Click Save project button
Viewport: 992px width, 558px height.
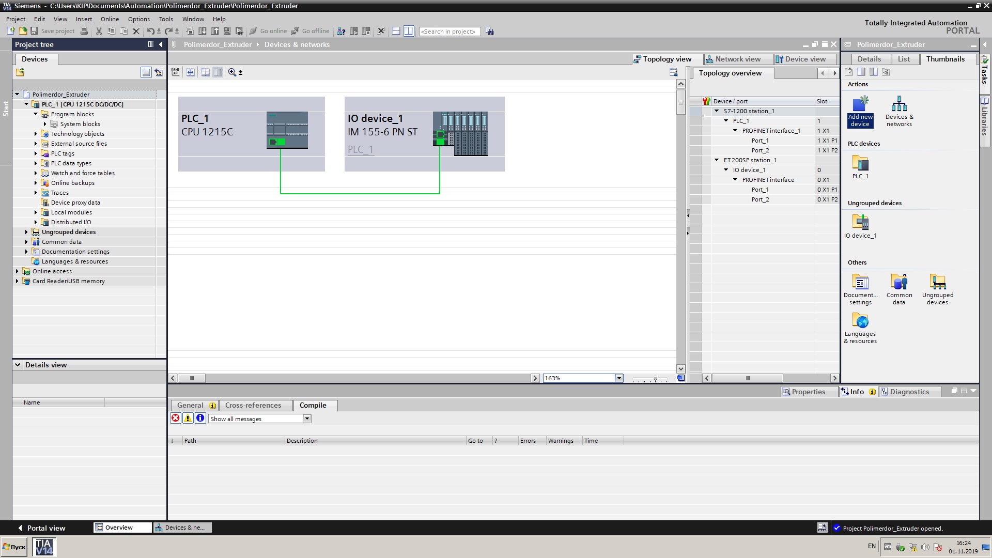click(52, 31)
